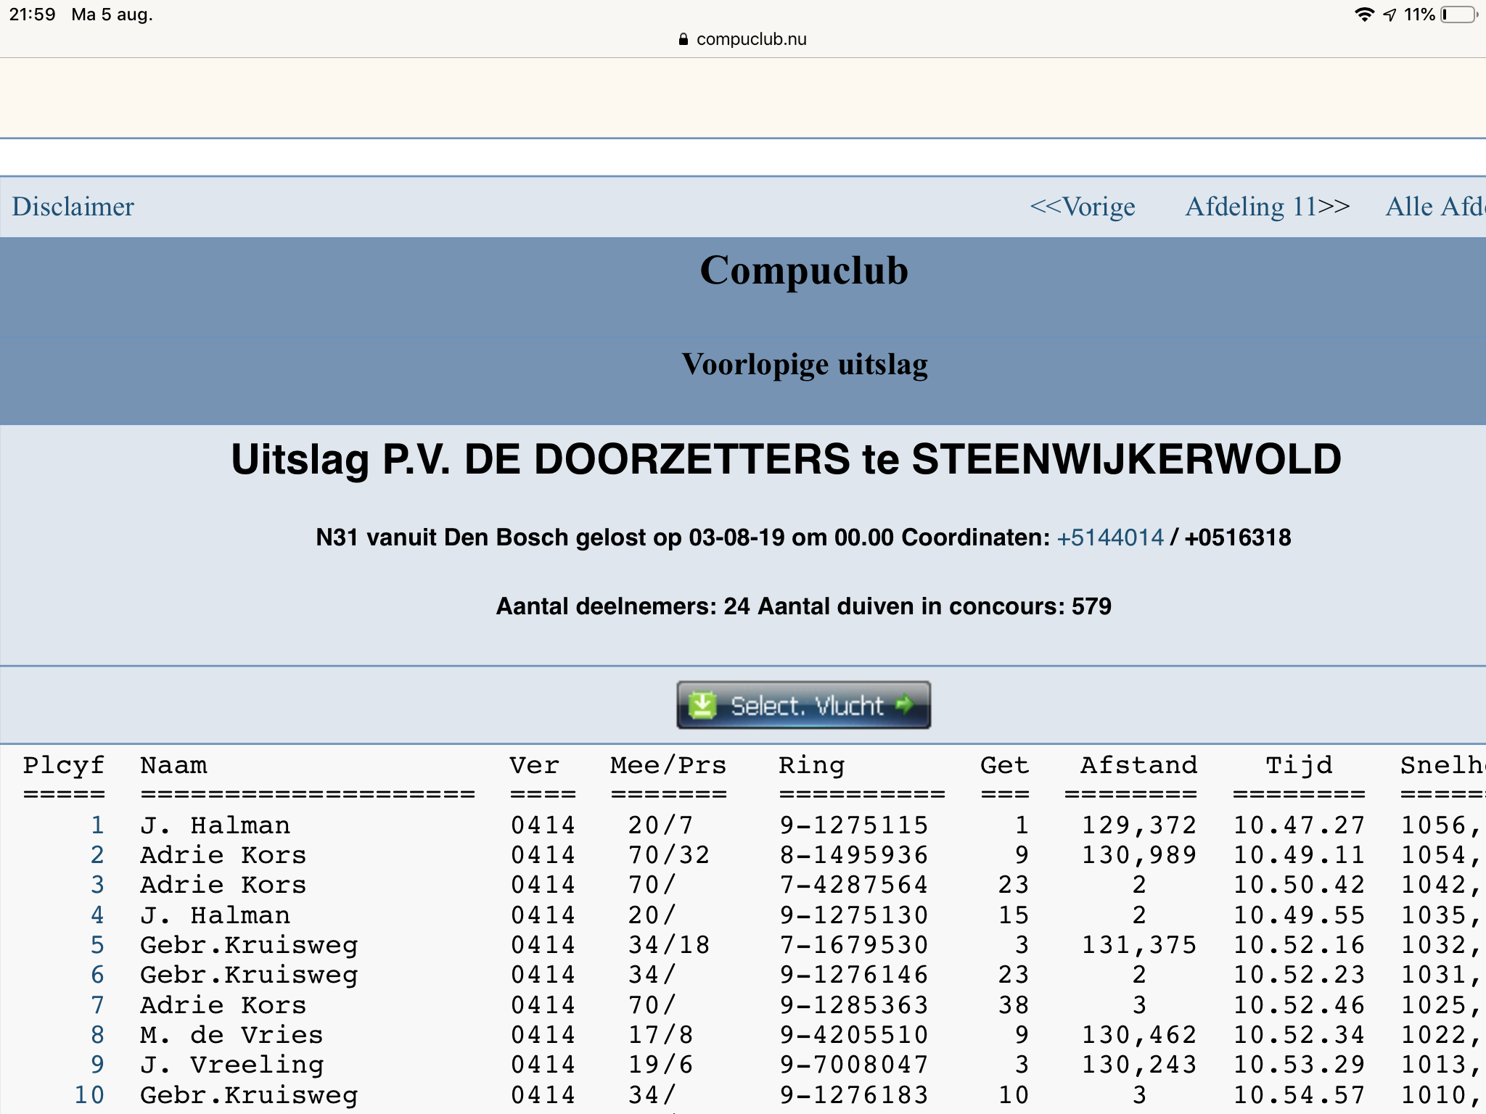Click time value 10.47.27
The width and height of the screenshot is (1486, 1114).
pyautogui.click(x=1300, y=825)
